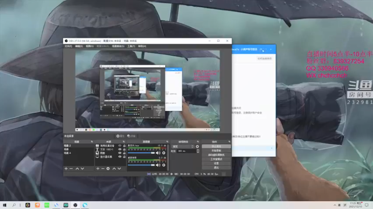This screenshot has width=373, height=209.
Task: Click the start recording button
Action: tap(216, 150)
